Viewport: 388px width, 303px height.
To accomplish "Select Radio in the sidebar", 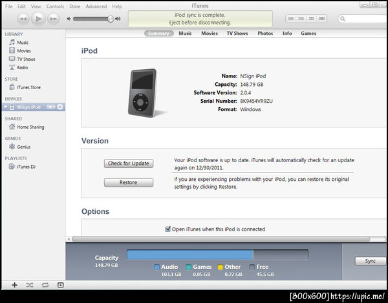I will click(22, 67).
